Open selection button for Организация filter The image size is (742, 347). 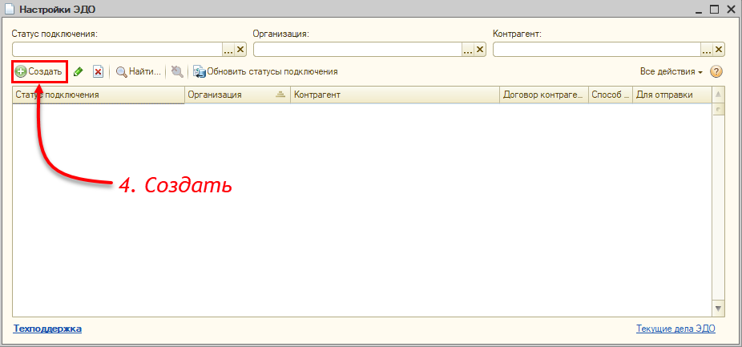[x=468, y=49]
